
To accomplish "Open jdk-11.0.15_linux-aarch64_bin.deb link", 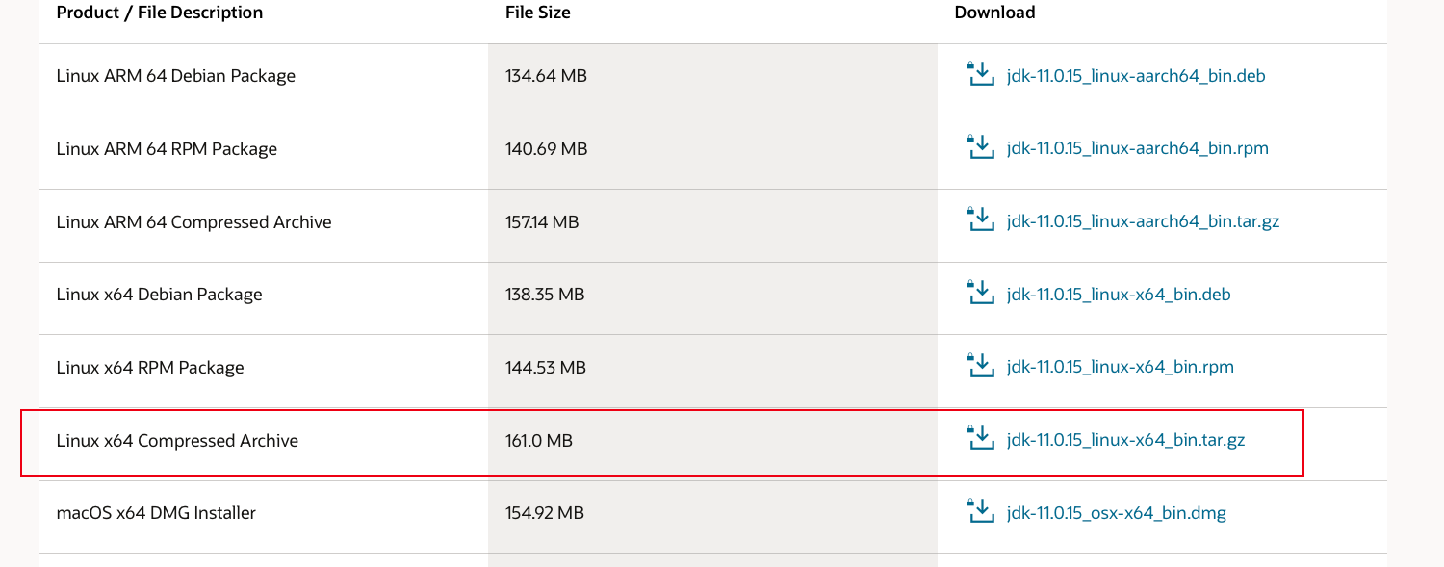I will point(1136,75).
